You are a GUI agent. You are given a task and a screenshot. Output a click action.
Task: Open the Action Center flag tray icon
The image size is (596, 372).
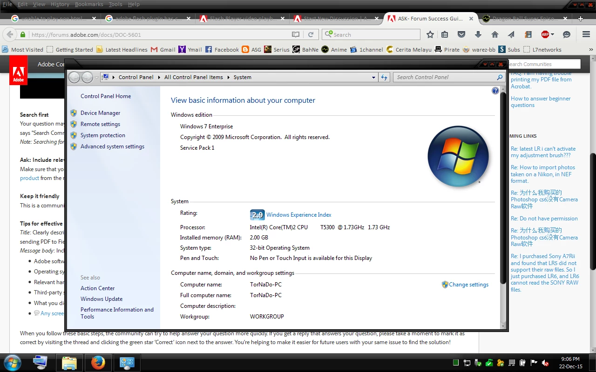(x=534, y=363)
